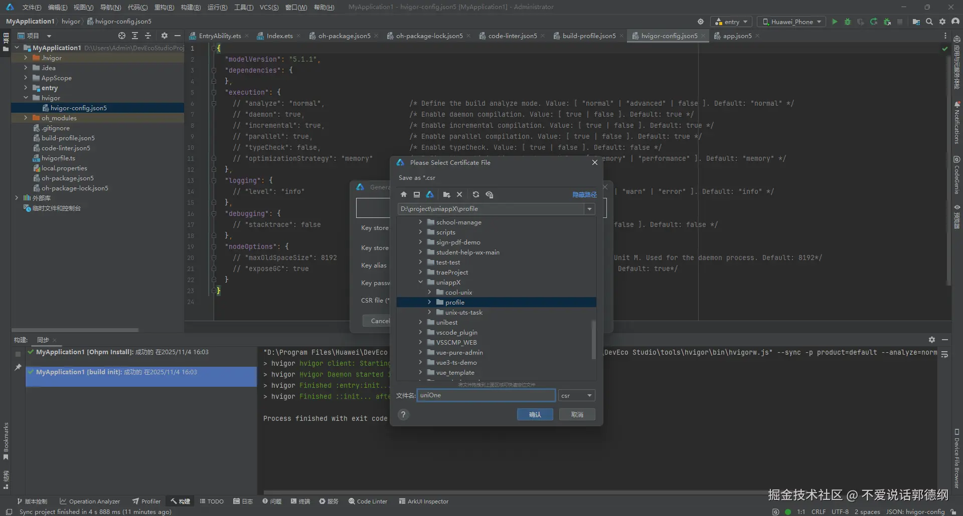Click the home directory icon in file dialog

(x=404, y=195)
